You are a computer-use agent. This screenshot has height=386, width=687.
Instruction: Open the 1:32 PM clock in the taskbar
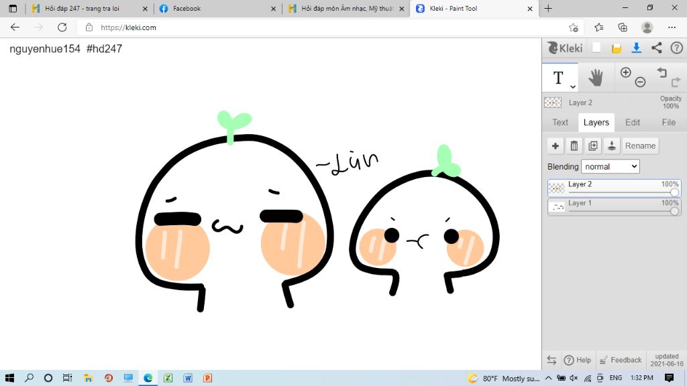(642, 378)
